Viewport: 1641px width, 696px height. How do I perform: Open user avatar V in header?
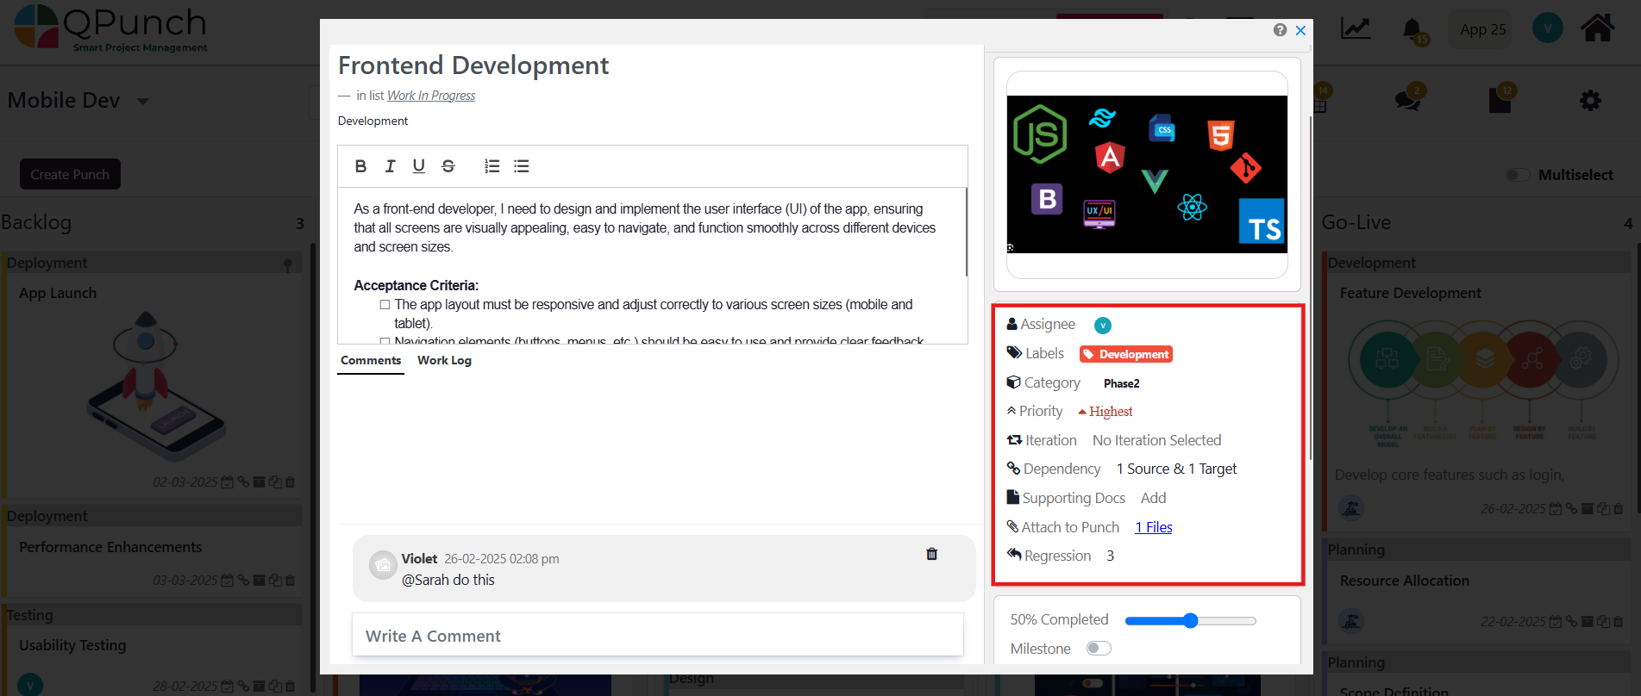click(1548, 28)
